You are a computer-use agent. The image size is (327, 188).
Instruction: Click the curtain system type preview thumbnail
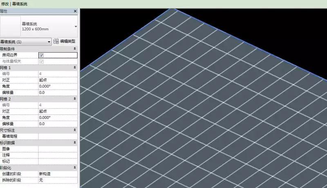point(10,26)
